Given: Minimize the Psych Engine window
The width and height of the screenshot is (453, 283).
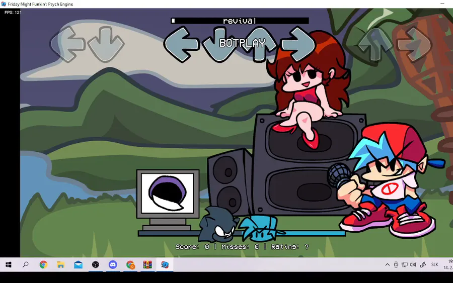Looking at the screenshot, I should pyautogui.click(x=442, y=4).
